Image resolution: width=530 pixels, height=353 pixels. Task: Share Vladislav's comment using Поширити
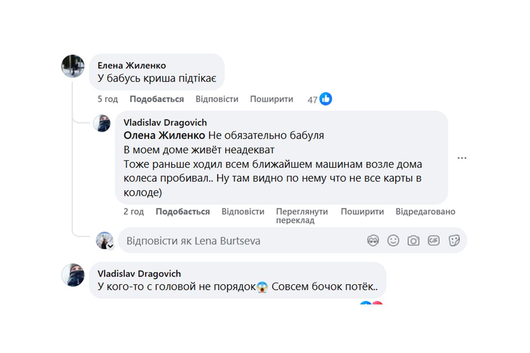tap(362, 211)
